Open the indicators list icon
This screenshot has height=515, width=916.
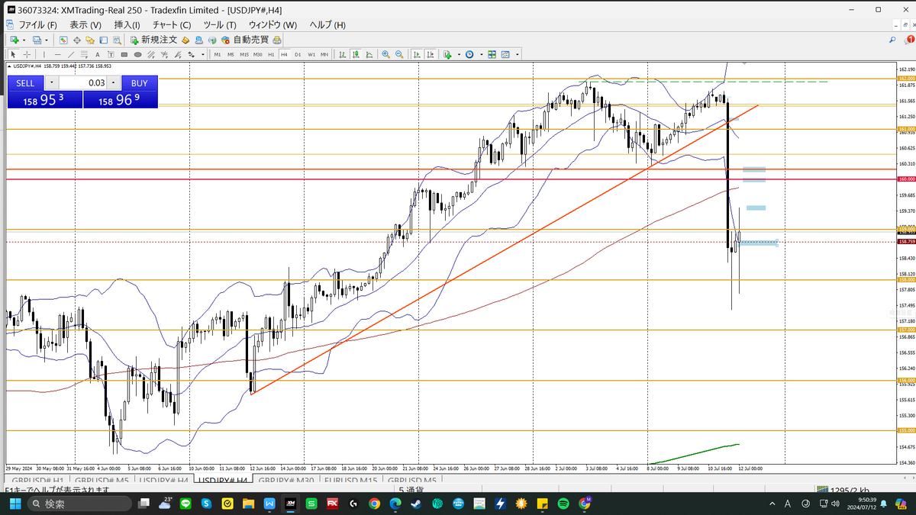pyautogui.click(x=447, y=54)
